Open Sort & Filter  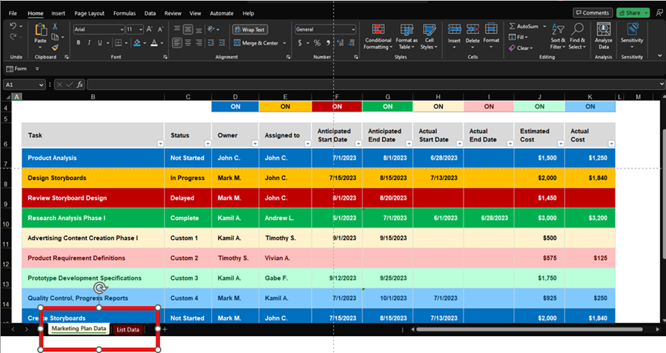[558, 37]
